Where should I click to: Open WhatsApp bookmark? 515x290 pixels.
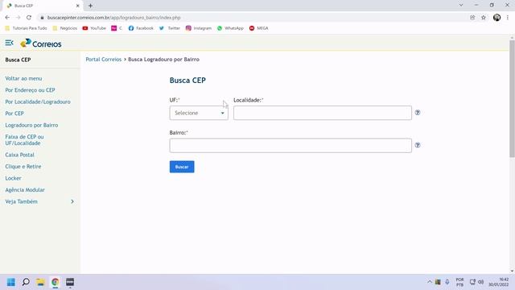[230, 28]
